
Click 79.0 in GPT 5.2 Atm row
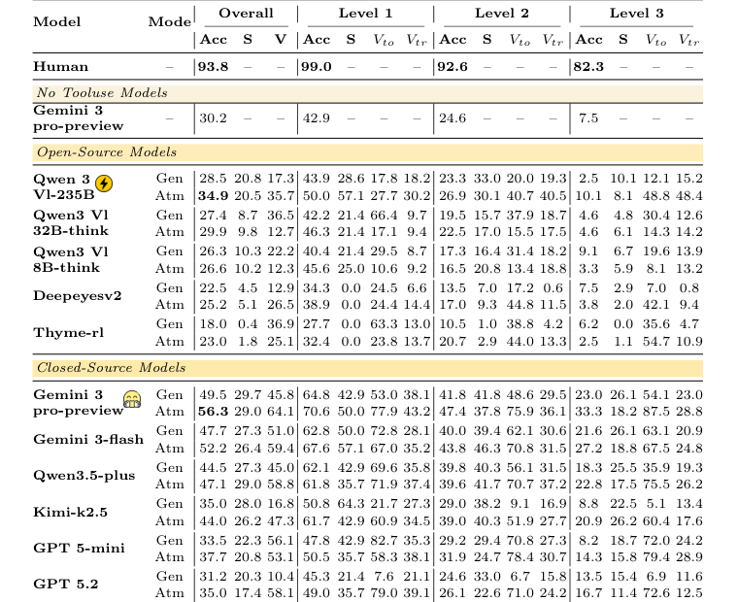[x=384, y=593]
